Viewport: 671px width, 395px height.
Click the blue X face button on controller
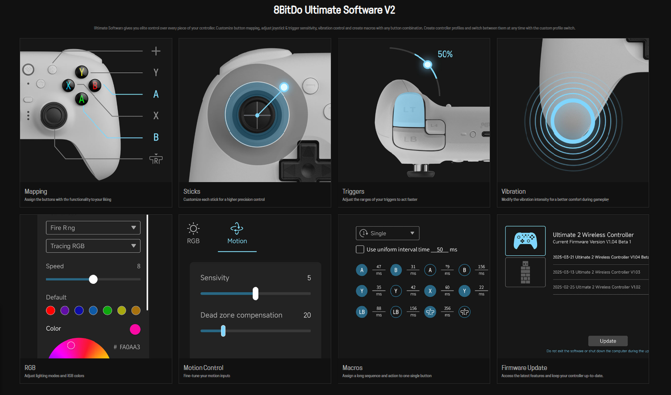click(68, 85)
